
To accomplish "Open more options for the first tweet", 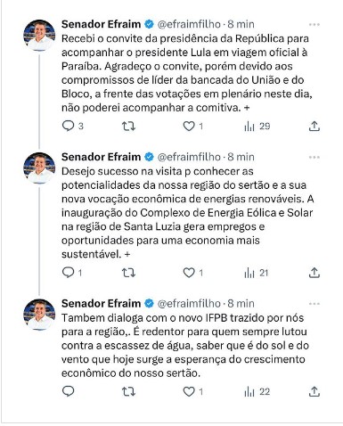I will point(314,24).
